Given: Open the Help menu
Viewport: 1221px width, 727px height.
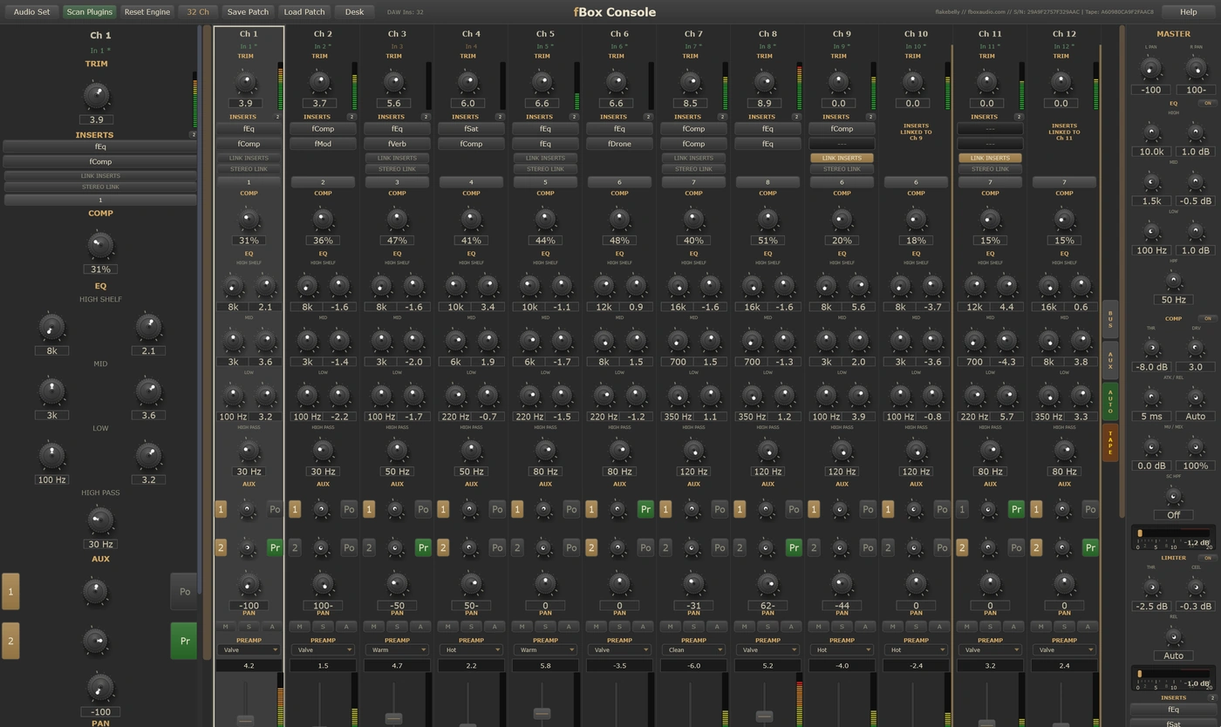Looking at the screenshot, I should point(1188,12).
